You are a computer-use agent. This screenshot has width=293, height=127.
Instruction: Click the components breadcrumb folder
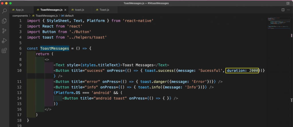[x=20, y=16]
